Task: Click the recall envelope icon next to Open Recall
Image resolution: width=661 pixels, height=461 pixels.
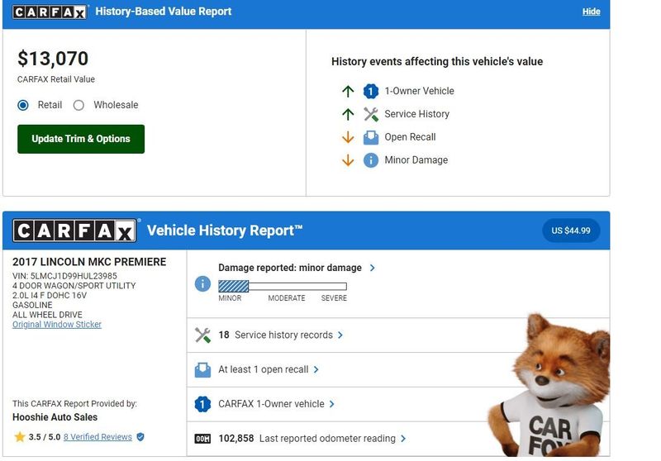Action: point(370,137)
